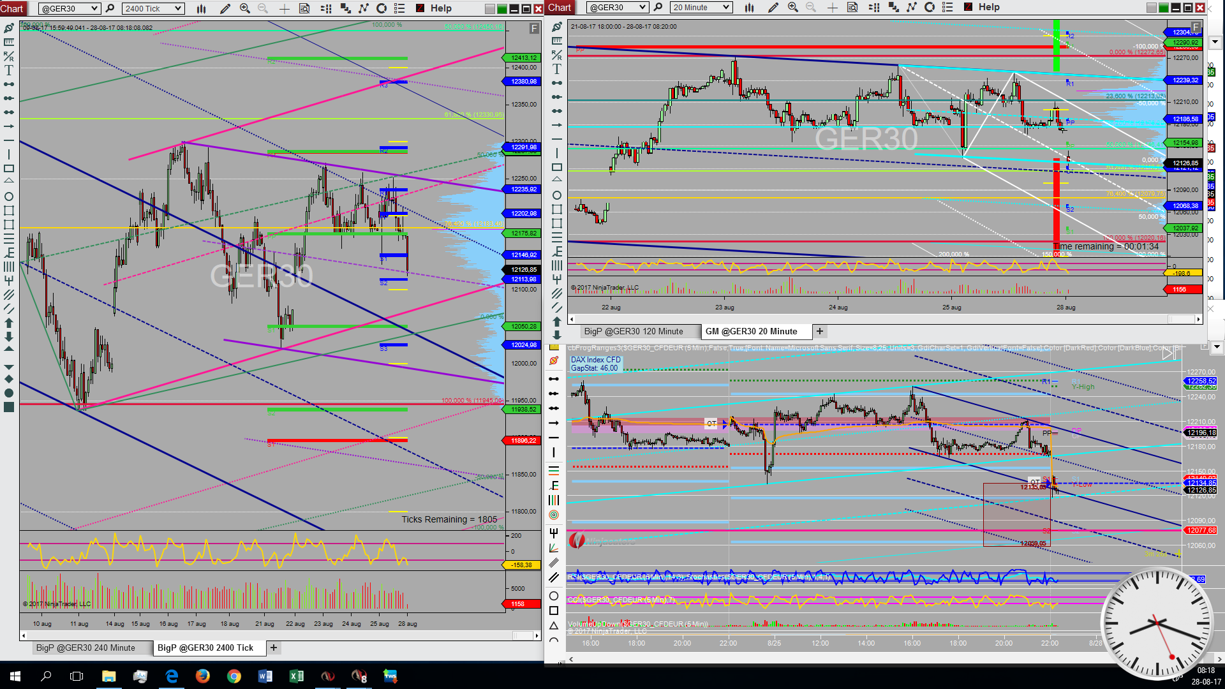The height and width of the screenshot is (689, 1225).
Task: Select arrow up marker in left chart sidebar
Action: tap(9, 323)
